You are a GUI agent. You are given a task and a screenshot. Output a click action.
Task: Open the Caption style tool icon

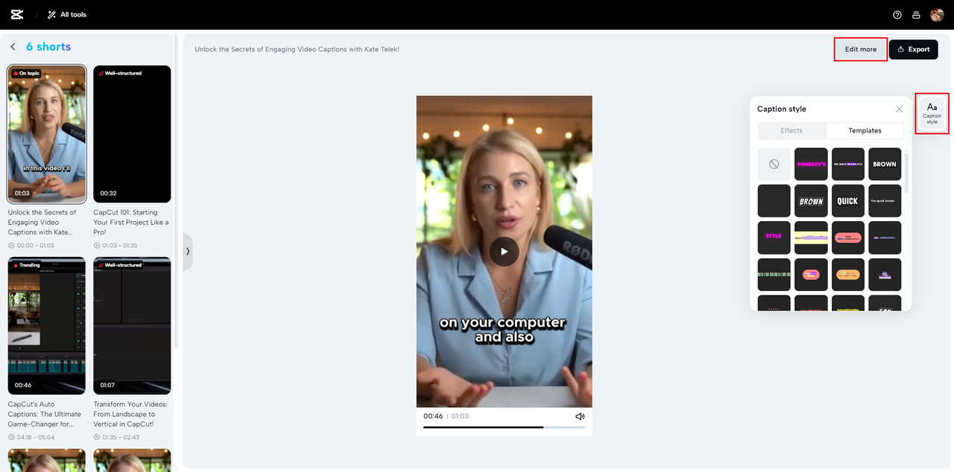point(932,113)
